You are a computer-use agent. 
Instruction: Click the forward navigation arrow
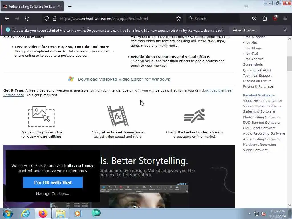(17, 19)
